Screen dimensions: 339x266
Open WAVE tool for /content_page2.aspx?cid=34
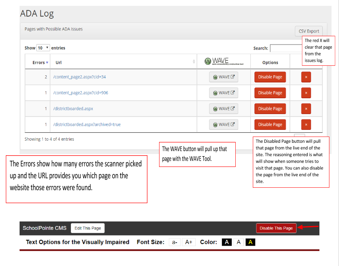coord(224,77)
